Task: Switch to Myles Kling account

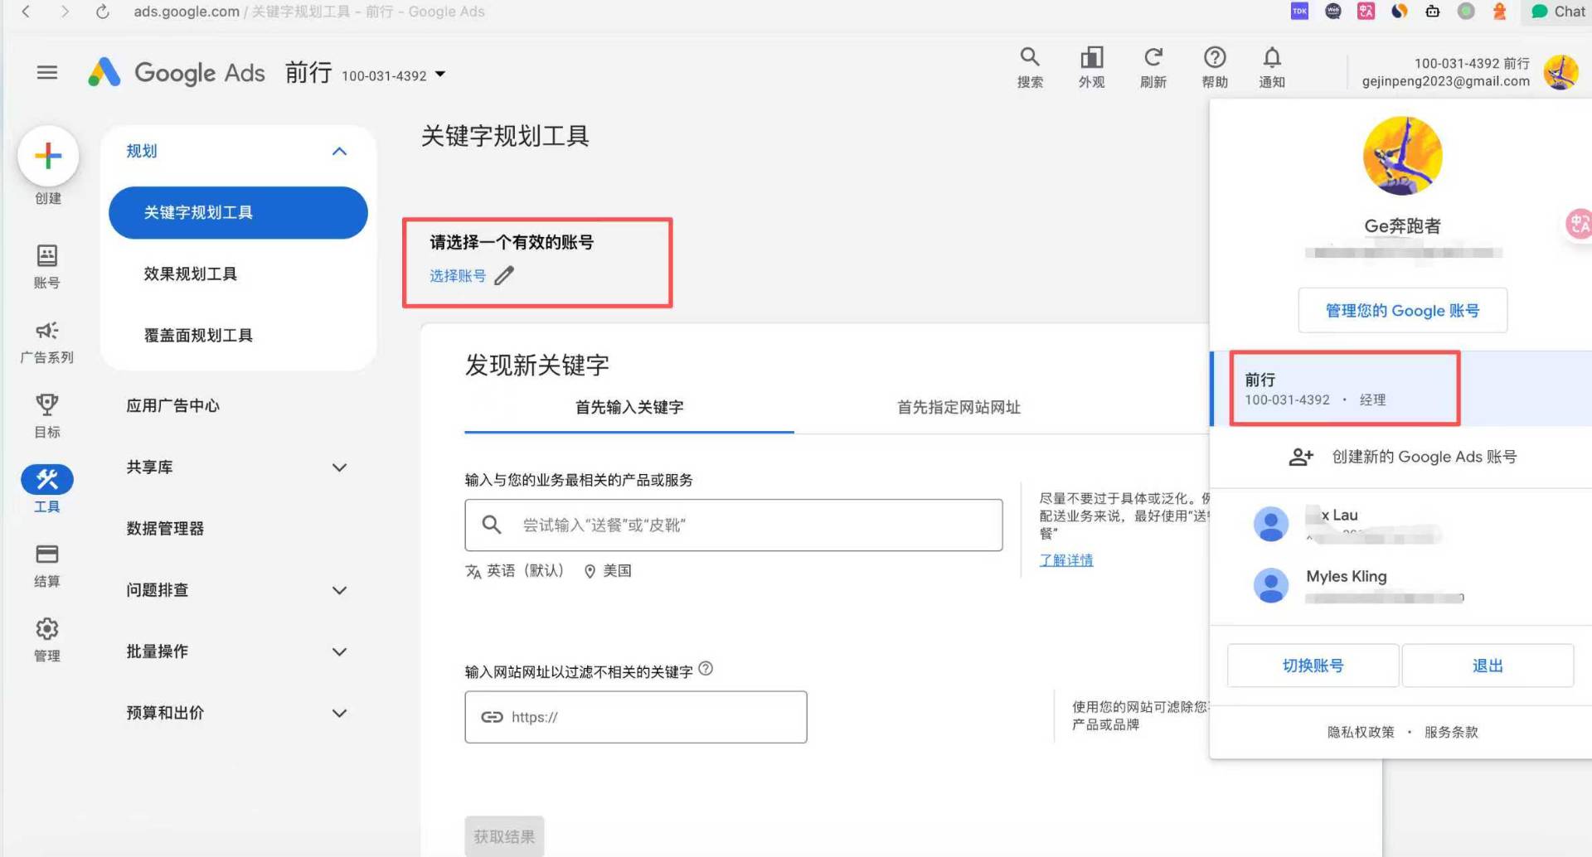Action: (1400, 585)
